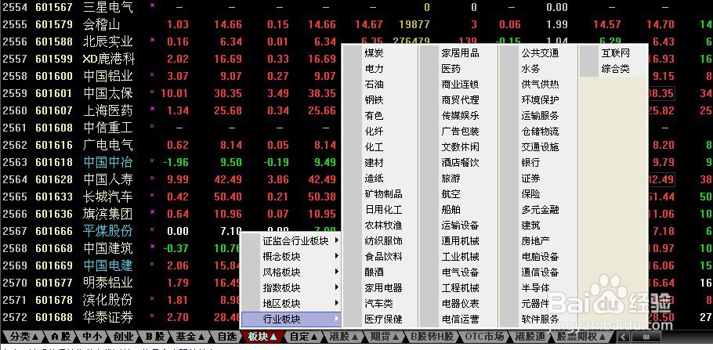Choose 公共交通 industry sector

[538, 52]
